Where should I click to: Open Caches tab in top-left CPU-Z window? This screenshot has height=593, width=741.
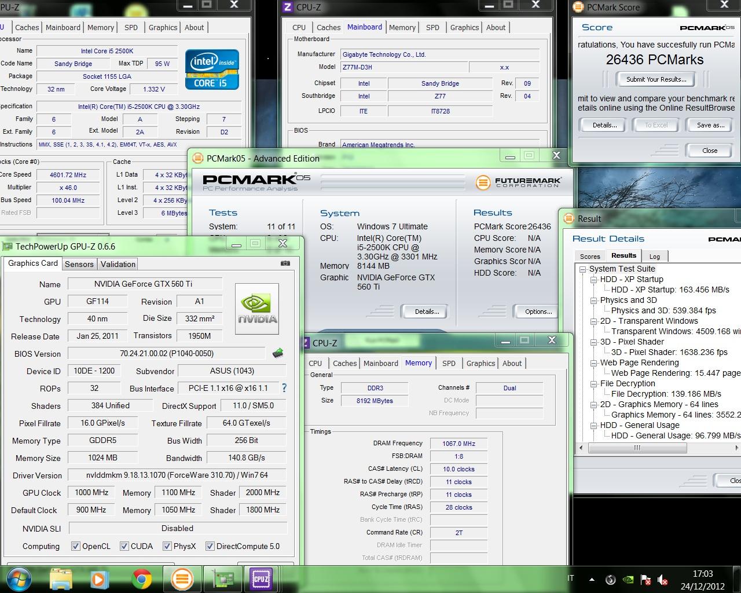(x=27, y=27)
